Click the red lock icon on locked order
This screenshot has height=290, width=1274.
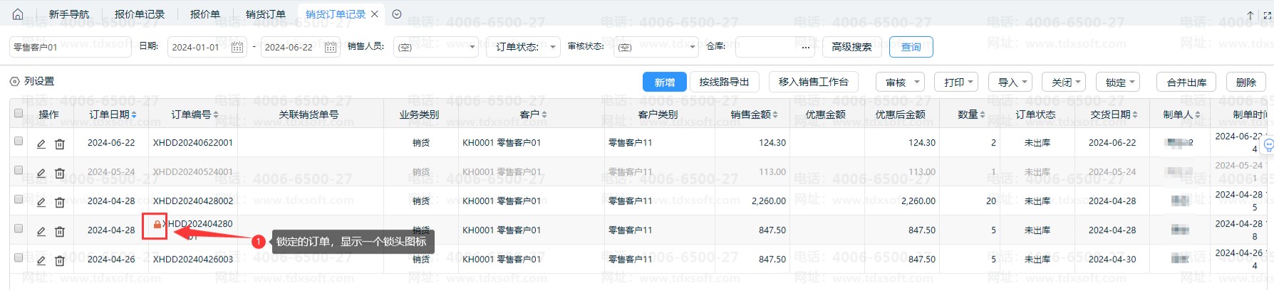click(x=157, y=225)
